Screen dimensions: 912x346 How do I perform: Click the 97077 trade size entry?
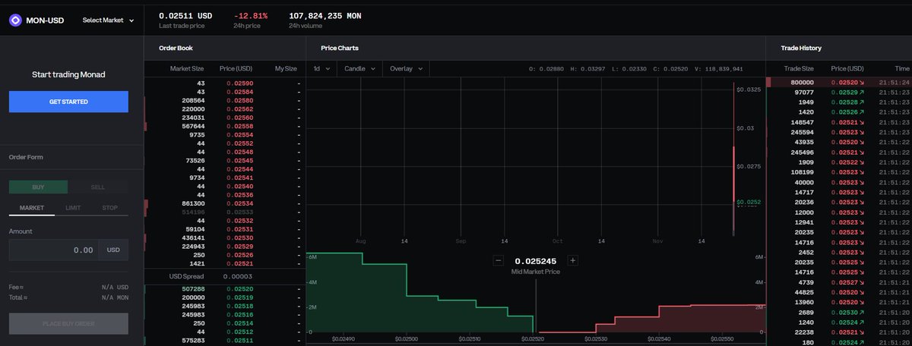(x=805, y=92)
